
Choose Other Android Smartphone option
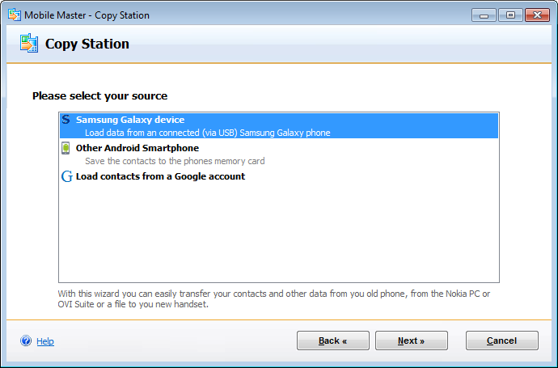tap(137, 148)
